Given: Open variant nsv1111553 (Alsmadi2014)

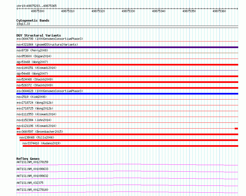Looking at the screenshot, I should point(36,114).
